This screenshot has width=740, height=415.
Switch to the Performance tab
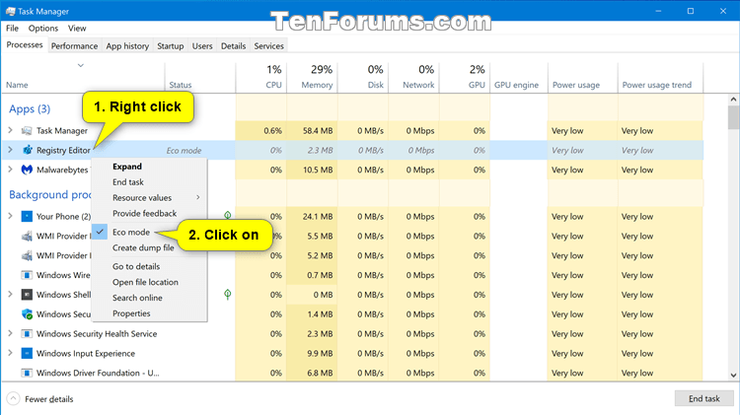pyautogui.click(x=75, y=45)
